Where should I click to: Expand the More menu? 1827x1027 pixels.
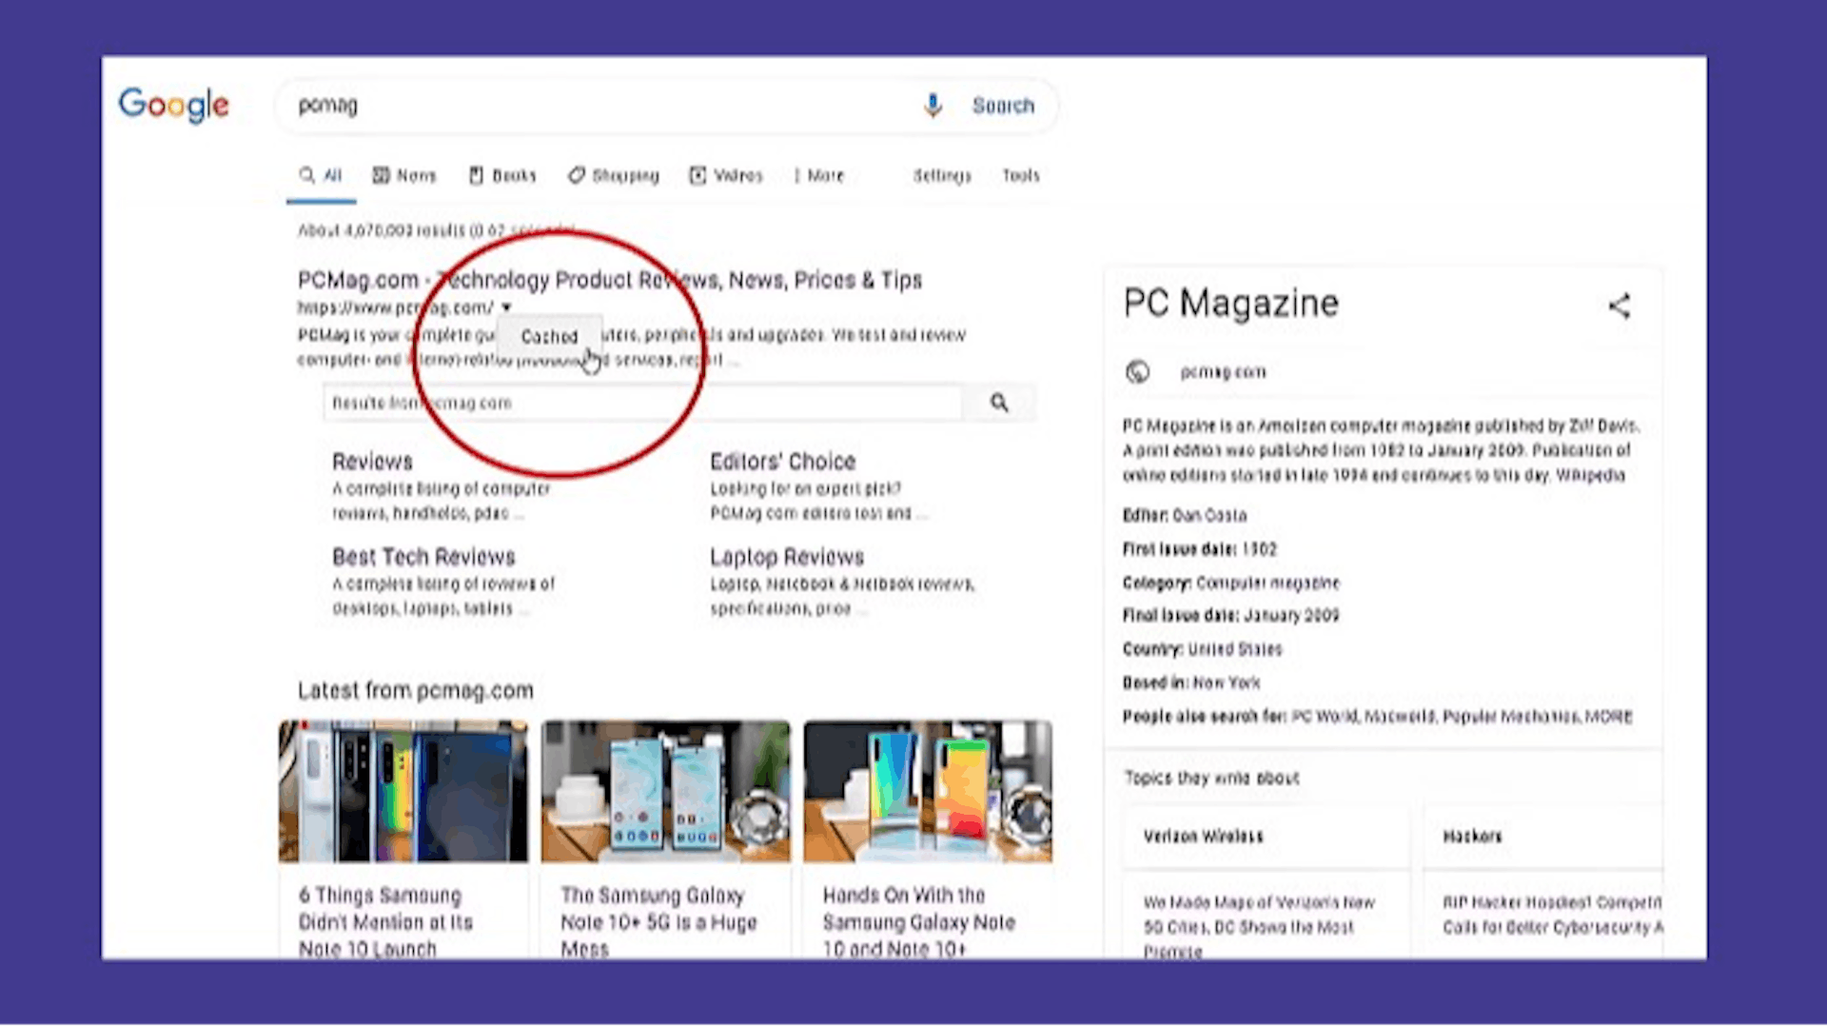[x=819, y=176]
